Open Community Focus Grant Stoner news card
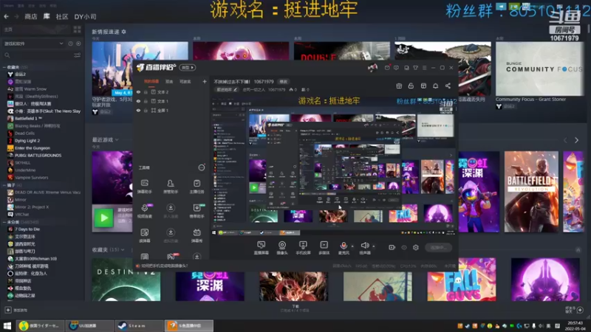591x332 pixels. pyautogui.click(x=539, y=69)
